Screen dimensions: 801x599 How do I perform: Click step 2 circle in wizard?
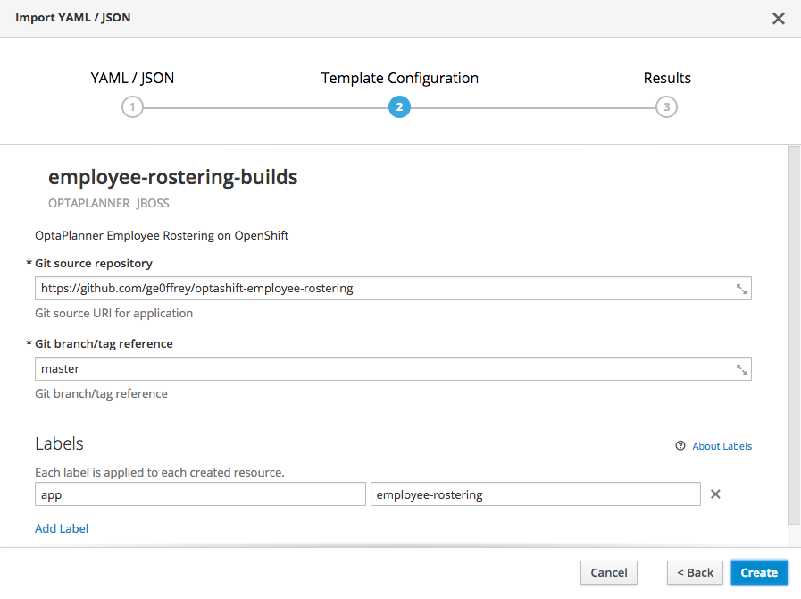[399, 107]
